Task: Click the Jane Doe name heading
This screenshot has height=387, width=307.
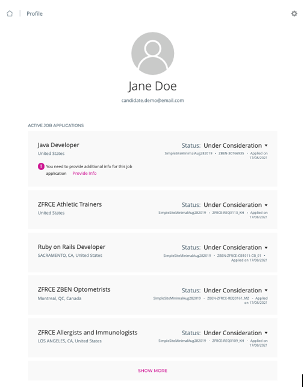Action: [x=152, y=86]
